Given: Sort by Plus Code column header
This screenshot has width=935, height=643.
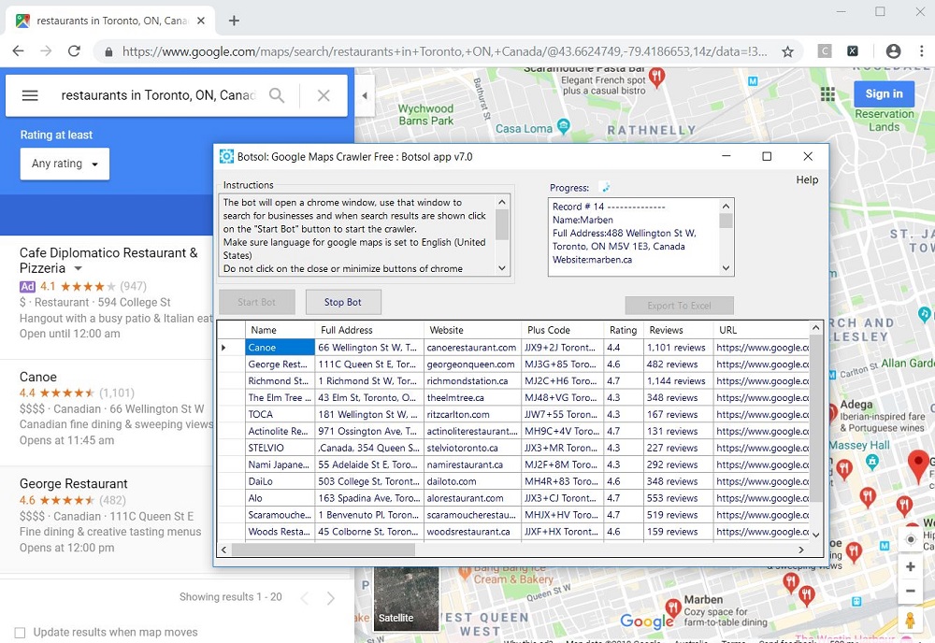Looking at the screenshot, I should coord(562,330).
